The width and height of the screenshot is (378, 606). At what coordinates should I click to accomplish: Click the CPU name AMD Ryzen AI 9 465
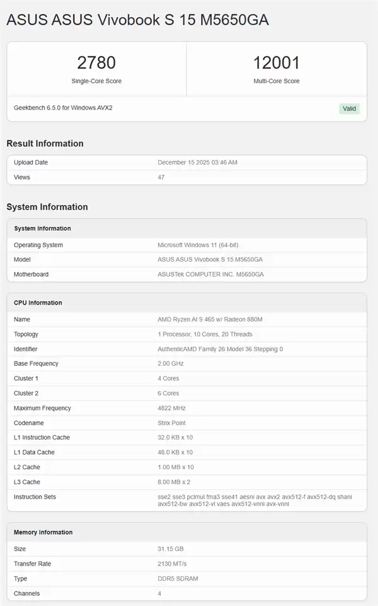(209, 320)
